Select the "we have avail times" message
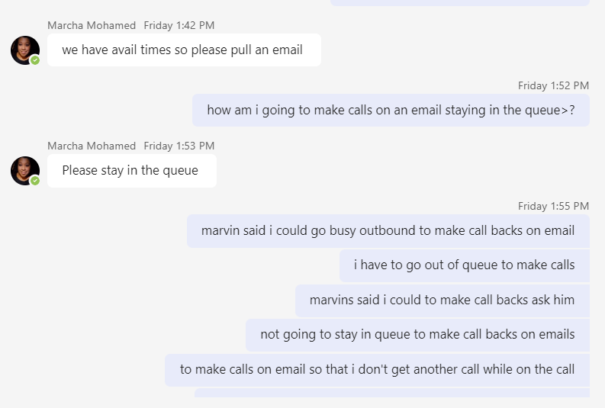Image resolution: width=605 pixels, height=408 pixels. (183, 50)
